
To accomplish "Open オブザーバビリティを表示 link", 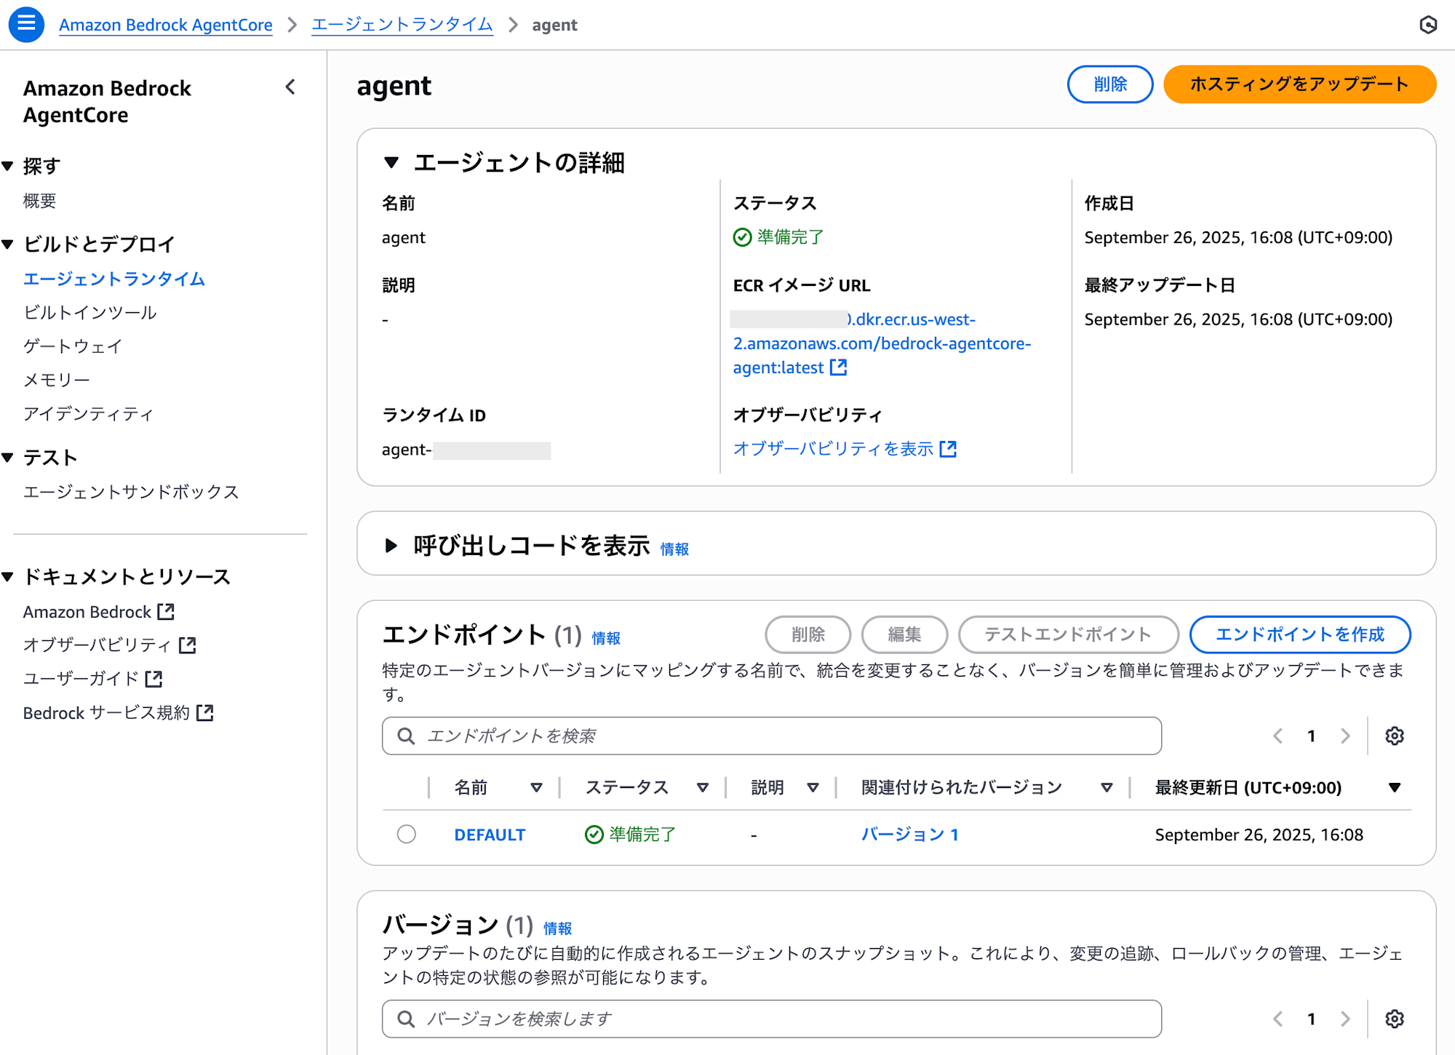I will point(833,448).
